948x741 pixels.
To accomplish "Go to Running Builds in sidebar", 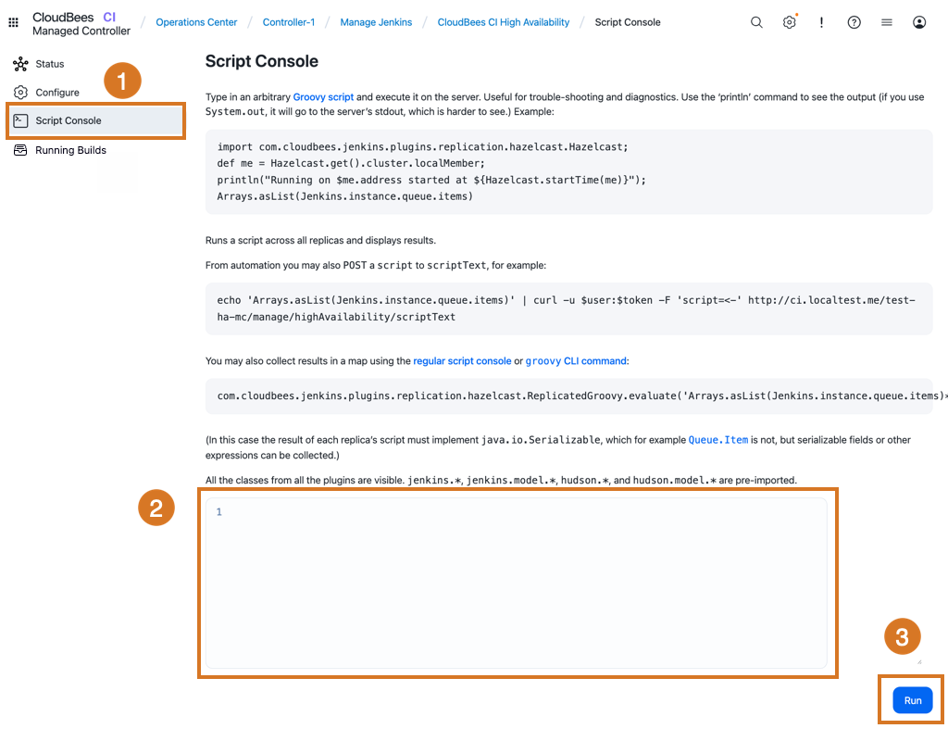I will tap(70, 150).
